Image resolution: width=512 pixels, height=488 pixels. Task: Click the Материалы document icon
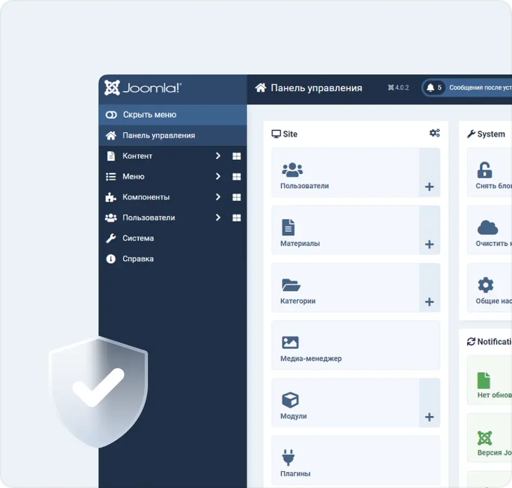pyautogui.click(x=289, y=226)
